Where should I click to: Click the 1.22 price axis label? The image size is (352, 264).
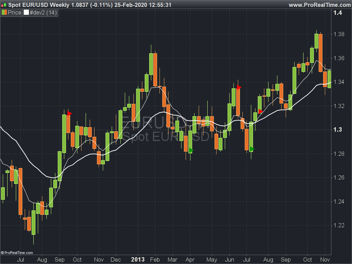point(339,225)
